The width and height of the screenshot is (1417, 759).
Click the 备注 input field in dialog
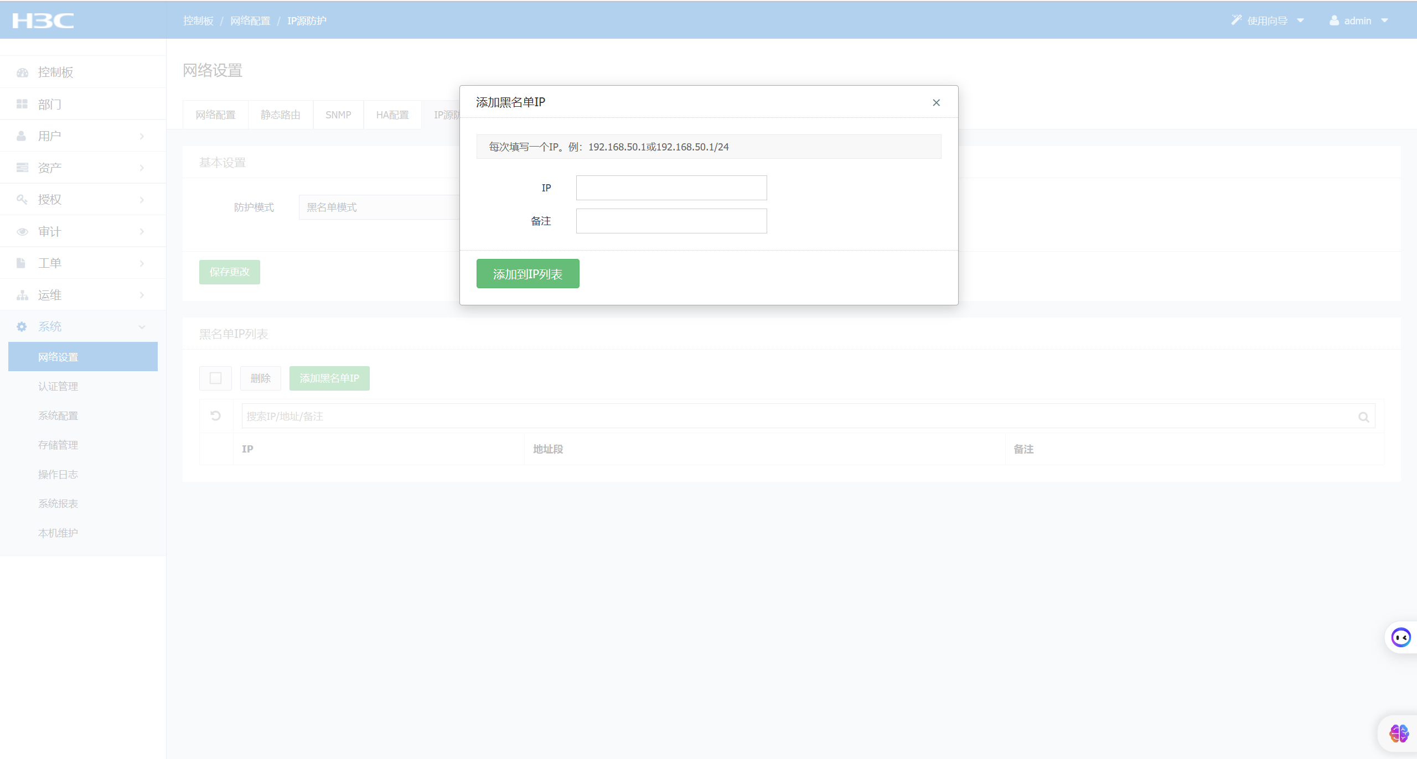pos(671,221)
